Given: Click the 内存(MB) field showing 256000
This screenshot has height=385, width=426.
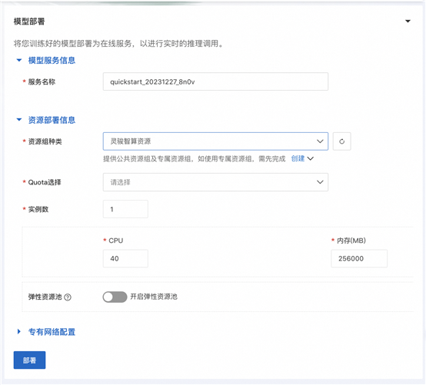Looking at the screenshot, I should coord(359,259).
